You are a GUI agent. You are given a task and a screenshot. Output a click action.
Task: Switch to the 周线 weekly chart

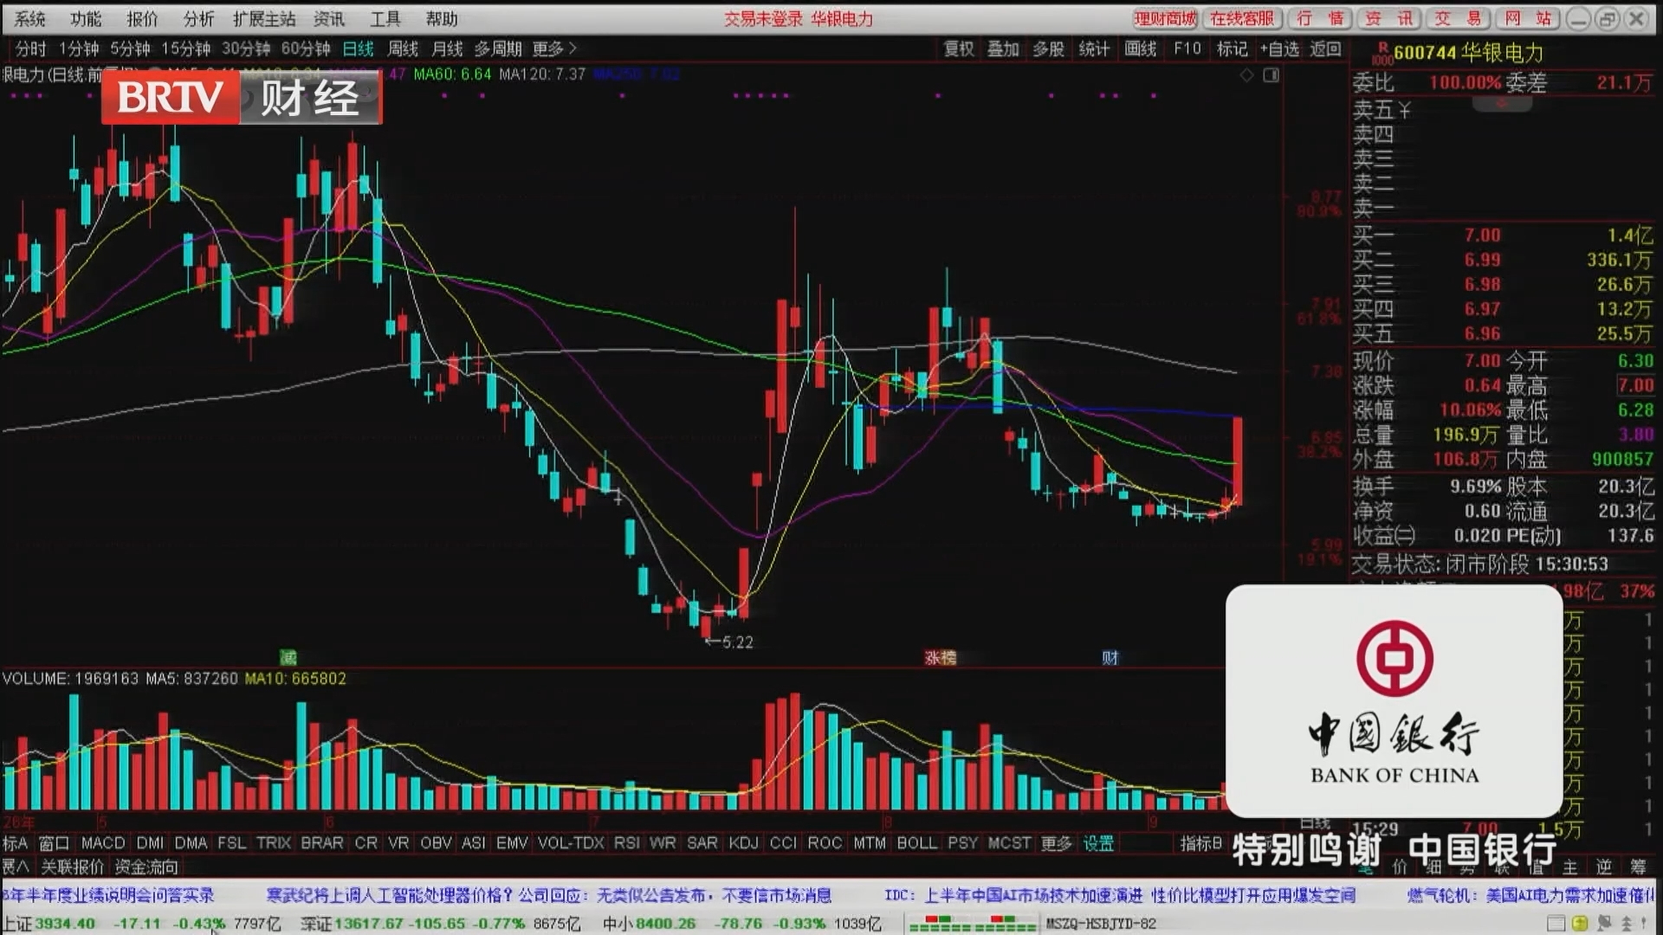(x=403, y=49)
